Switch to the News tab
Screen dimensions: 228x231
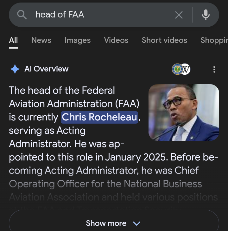(41, 40)
